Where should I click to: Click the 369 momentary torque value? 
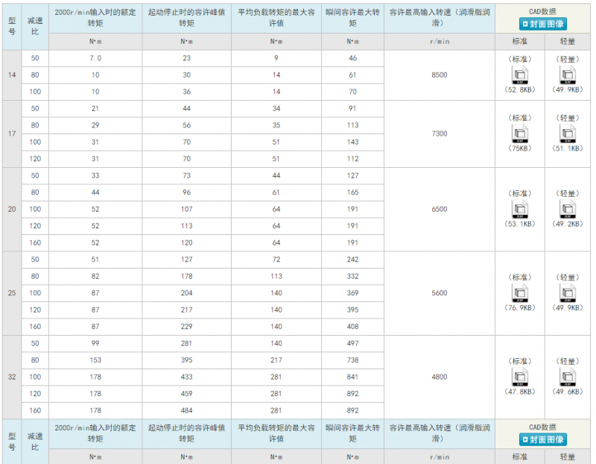coord(352,293)
